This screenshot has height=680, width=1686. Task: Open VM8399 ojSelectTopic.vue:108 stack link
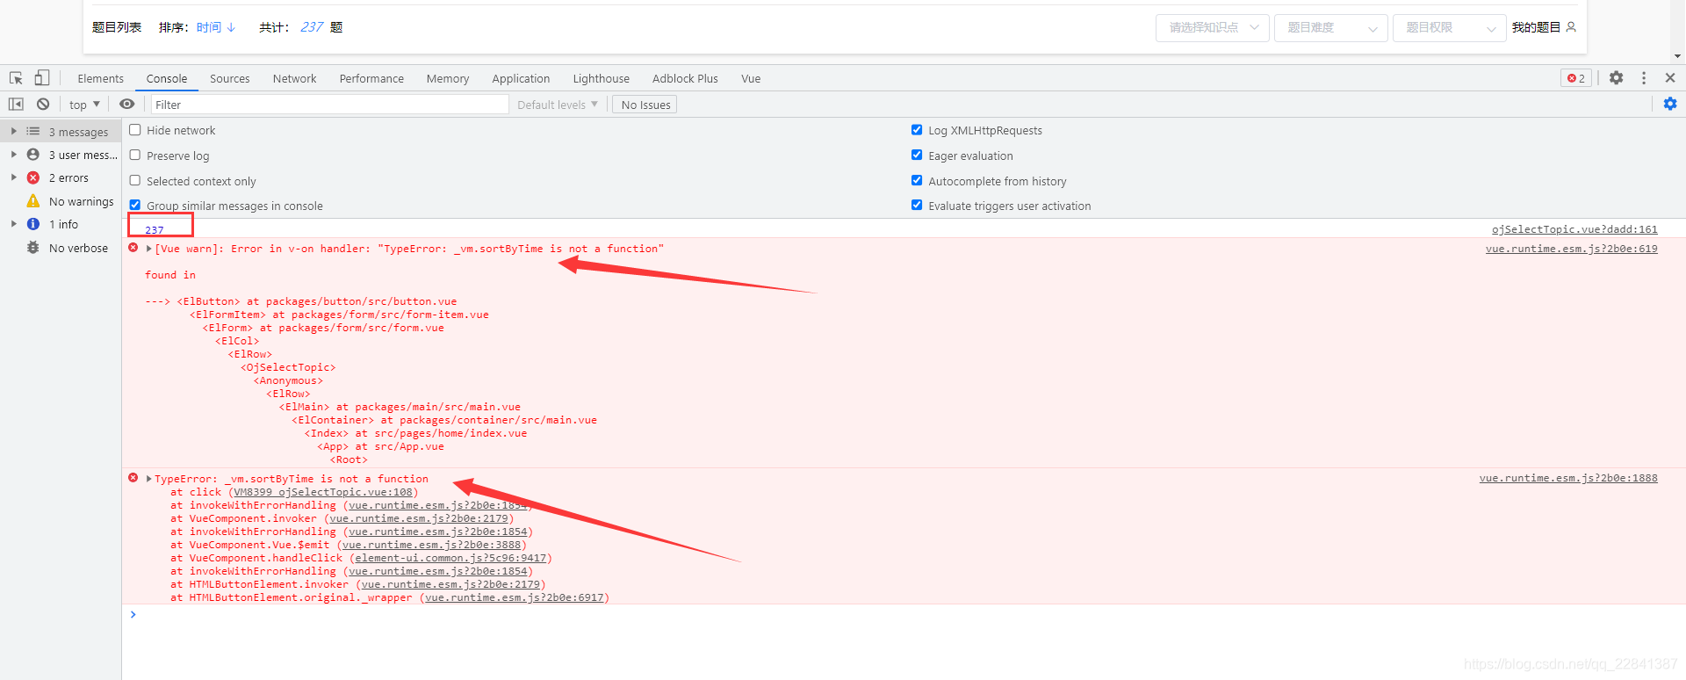(323, 492)
